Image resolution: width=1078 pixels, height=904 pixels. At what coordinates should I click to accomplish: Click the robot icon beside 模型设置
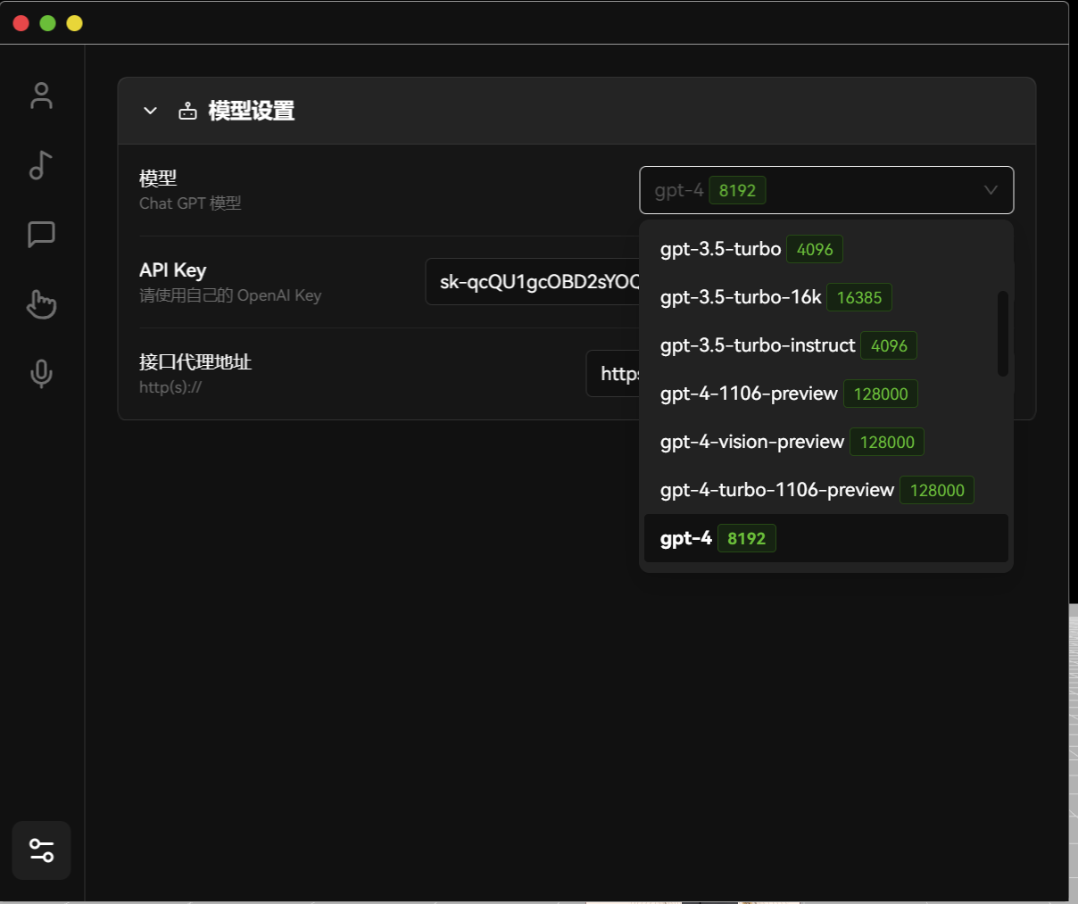click(187, 111)
